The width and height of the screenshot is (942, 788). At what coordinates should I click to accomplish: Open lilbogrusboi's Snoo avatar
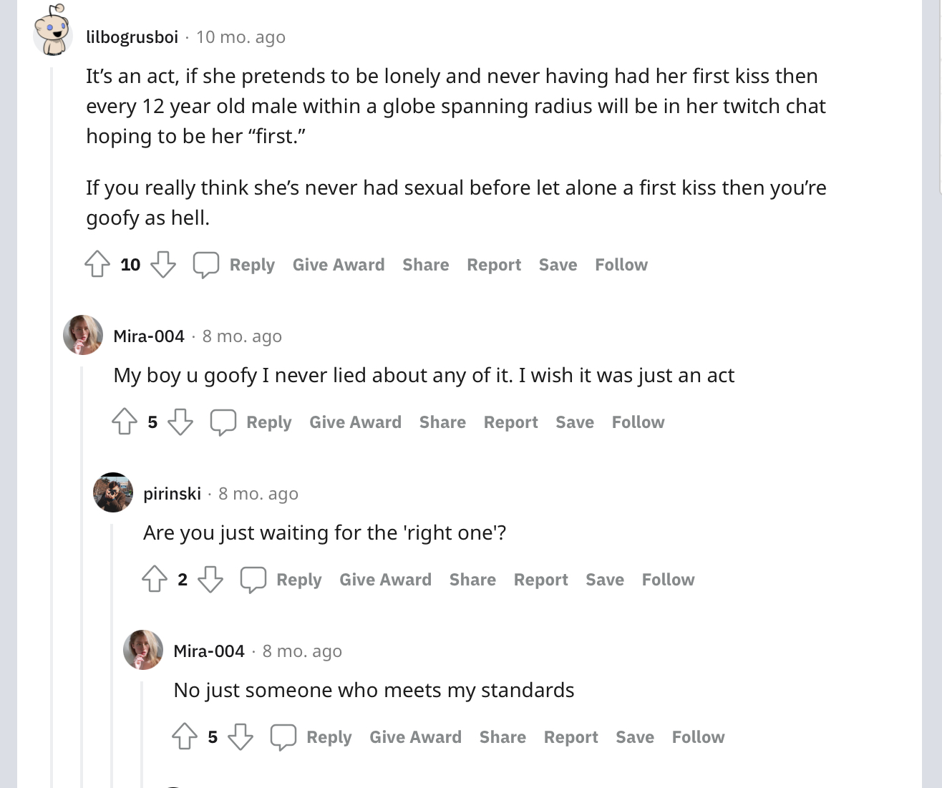pyautogui.click(x=53, y=31)
